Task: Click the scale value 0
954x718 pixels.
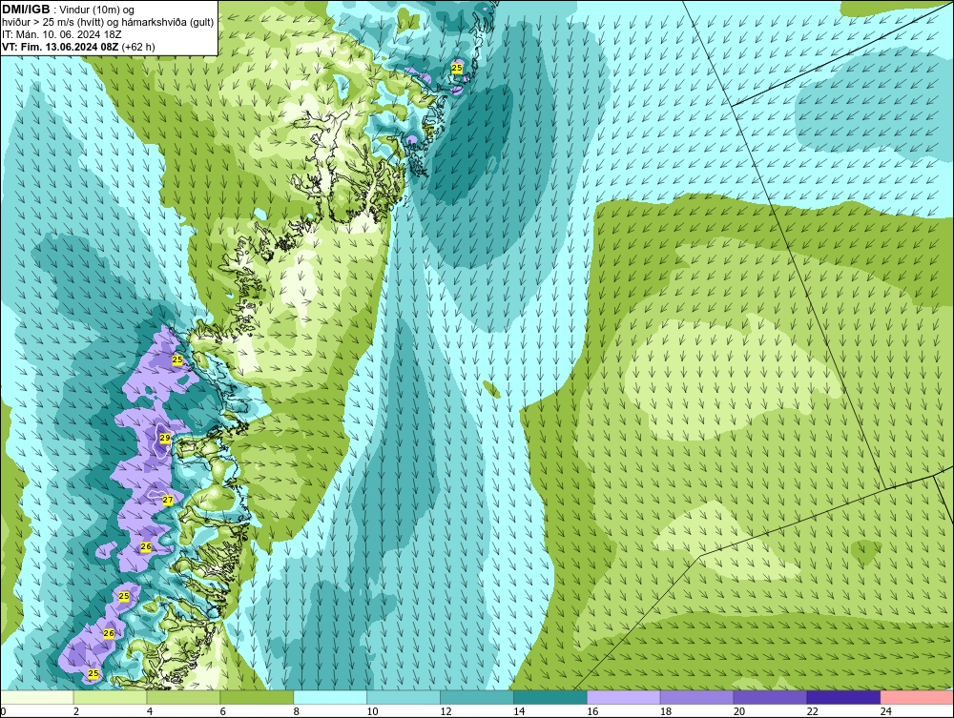Action: click(x=3, y=711)
